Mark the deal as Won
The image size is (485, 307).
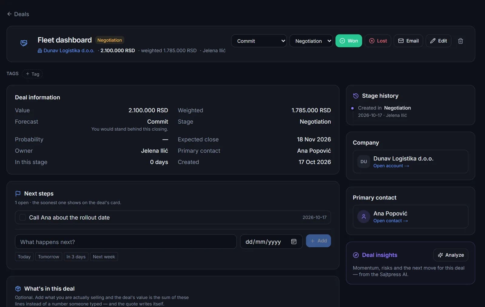tap(349, 41)
